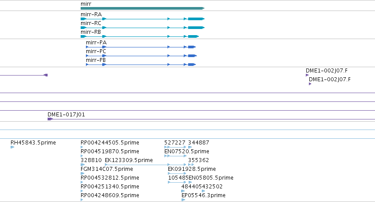Select the EK091928.5prime EST feature
The image size is (375, 202).
click(177, 173)
